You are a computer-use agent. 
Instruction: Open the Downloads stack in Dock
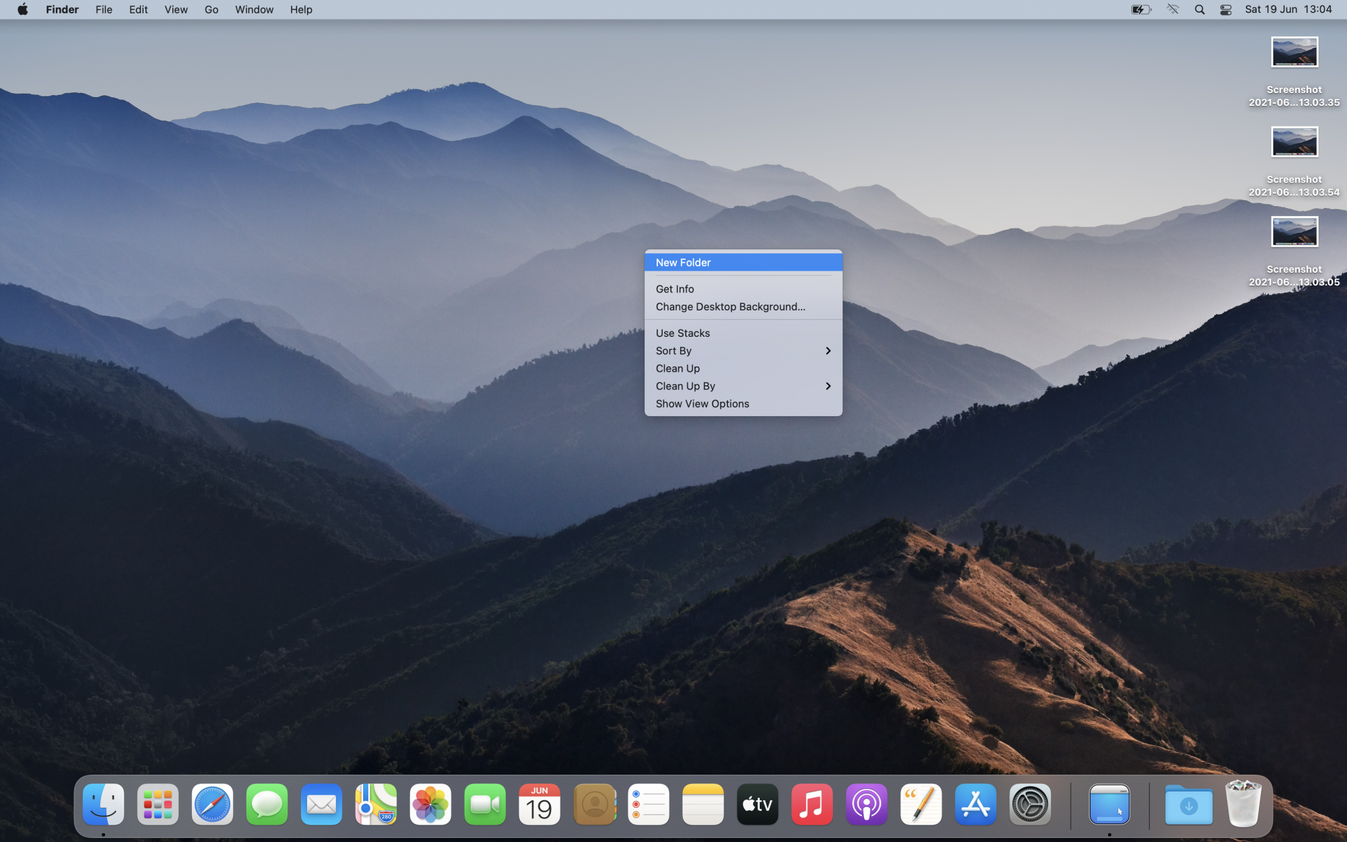tap(1188, 804)
